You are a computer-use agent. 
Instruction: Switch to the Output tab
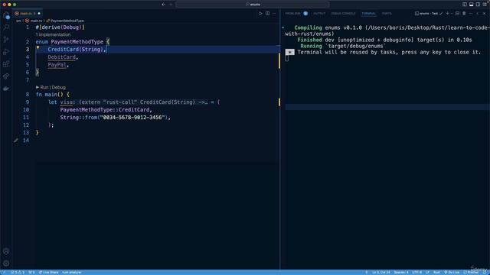click(319, 14)
